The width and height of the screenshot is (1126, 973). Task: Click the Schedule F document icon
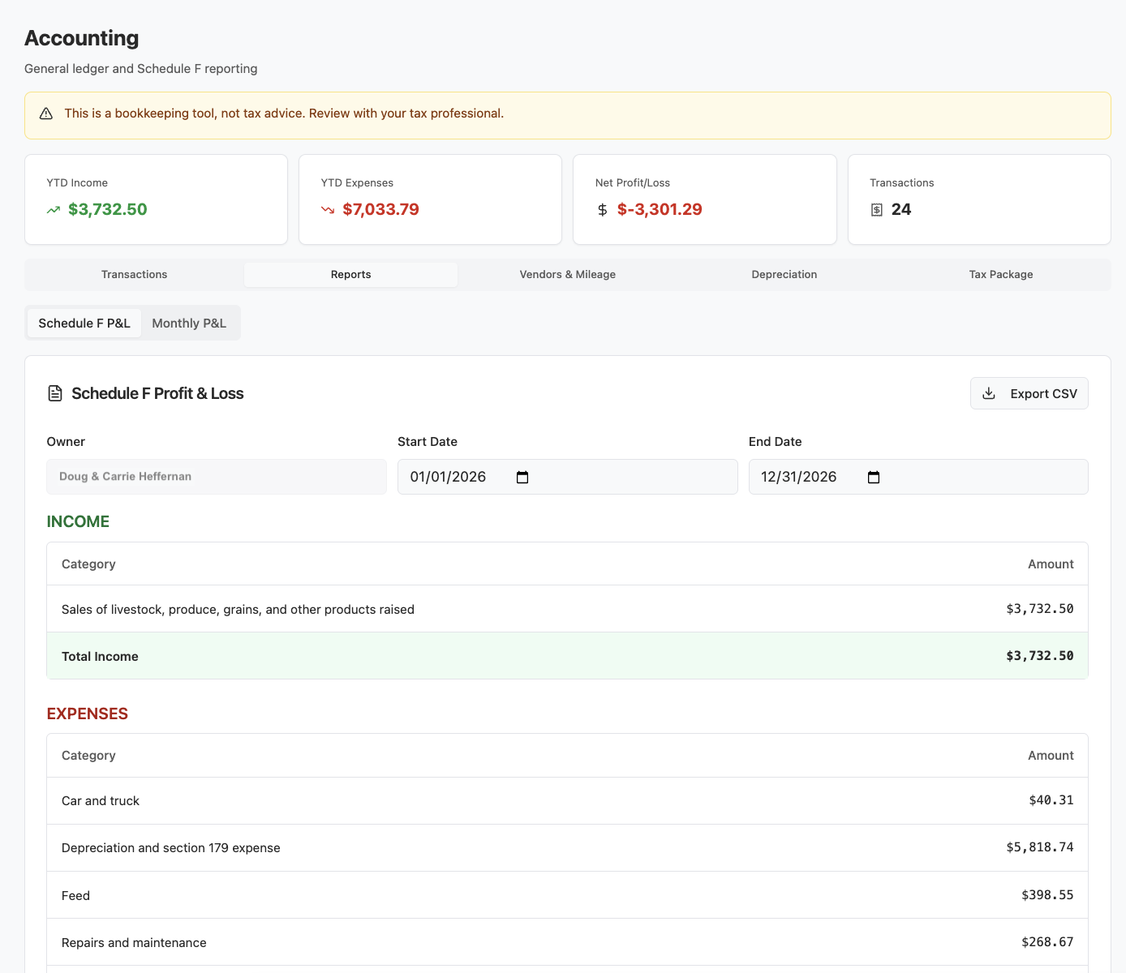tap(55, 393)
